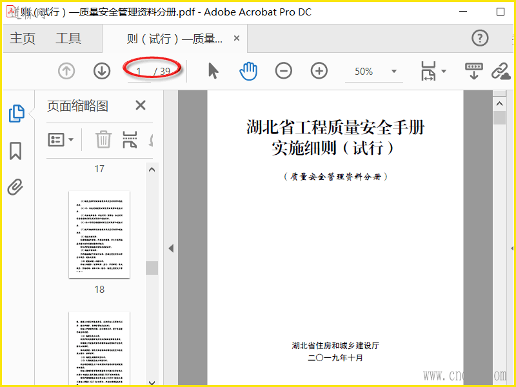The height and width of the screenshot is (387, 516).
Task: Select the arrow selection tool
Action: (x=213, y=71)
